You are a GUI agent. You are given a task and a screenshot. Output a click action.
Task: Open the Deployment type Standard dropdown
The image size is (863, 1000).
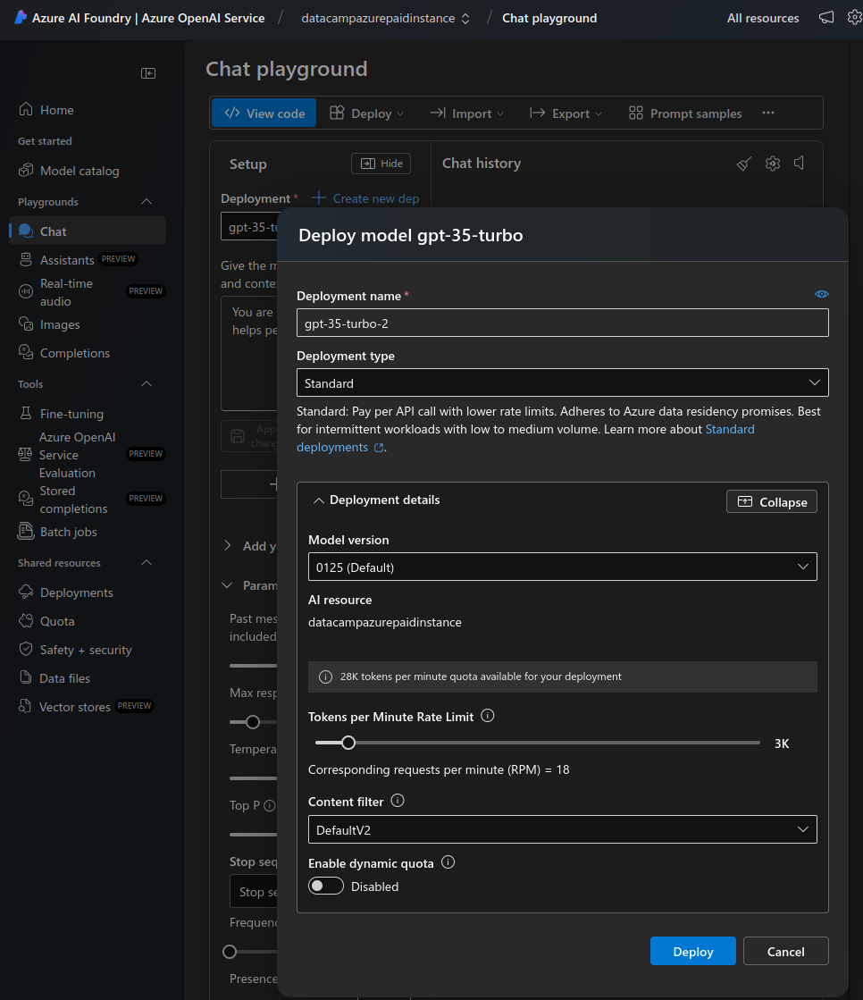(562, 382)
